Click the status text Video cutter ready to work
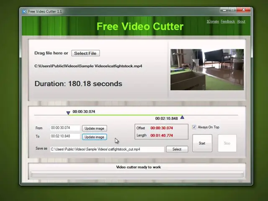 point(139,167)
